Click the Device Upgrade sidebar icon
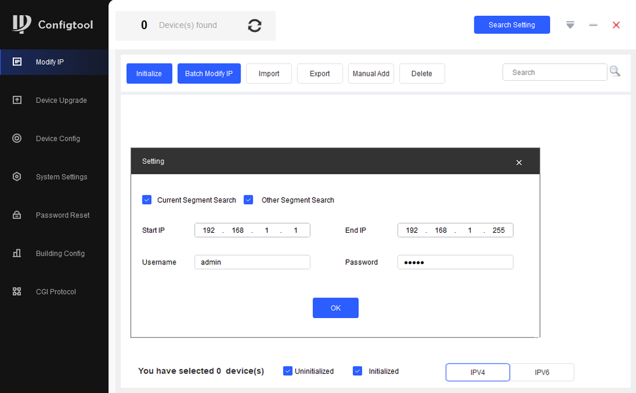The width and height of the screenshot is (636, 393). tap(17, 100)
